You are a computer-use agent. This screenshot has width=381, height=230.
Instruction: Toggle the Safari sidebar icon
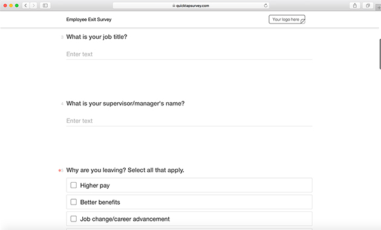[45, 5]
